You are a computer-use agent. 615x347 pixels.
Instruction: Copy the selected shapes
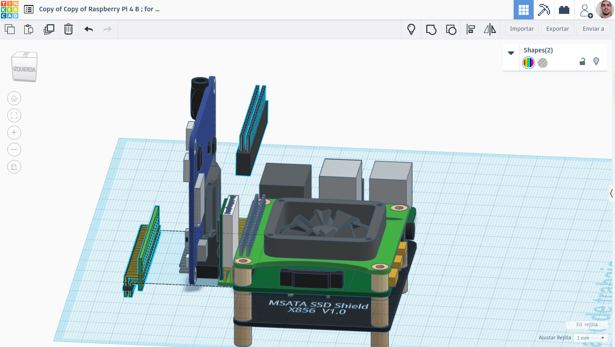[x=9, y=29]
